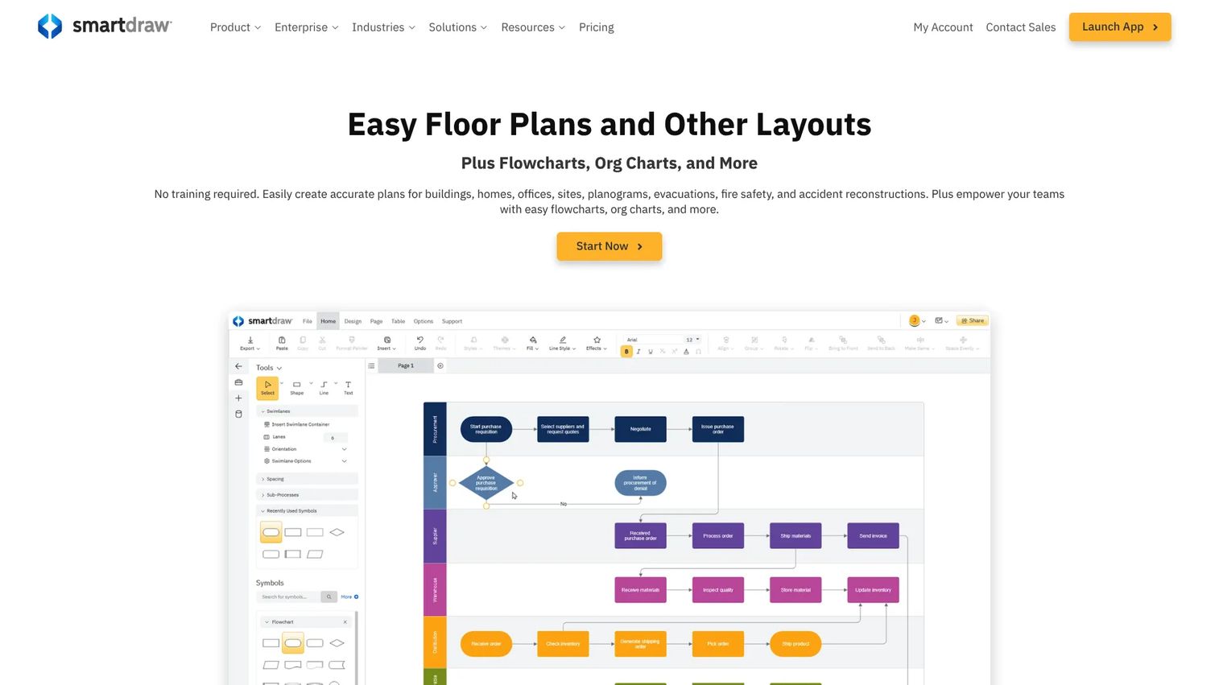Switch to the Page 1 tab

coord(406,365)
